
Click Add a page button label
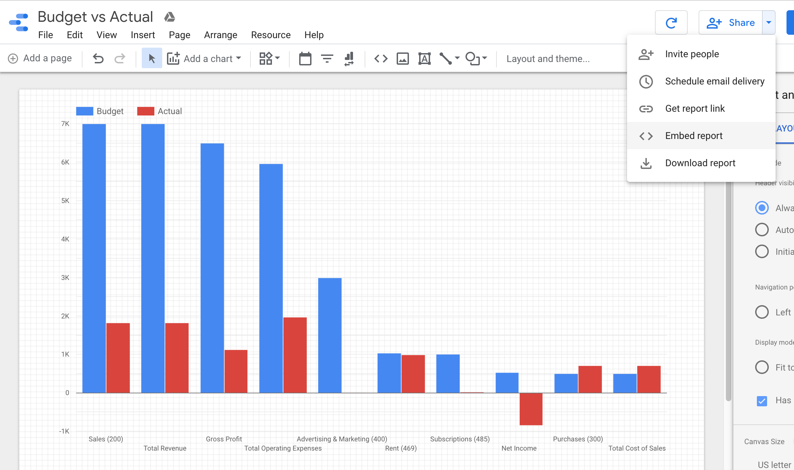47,58
